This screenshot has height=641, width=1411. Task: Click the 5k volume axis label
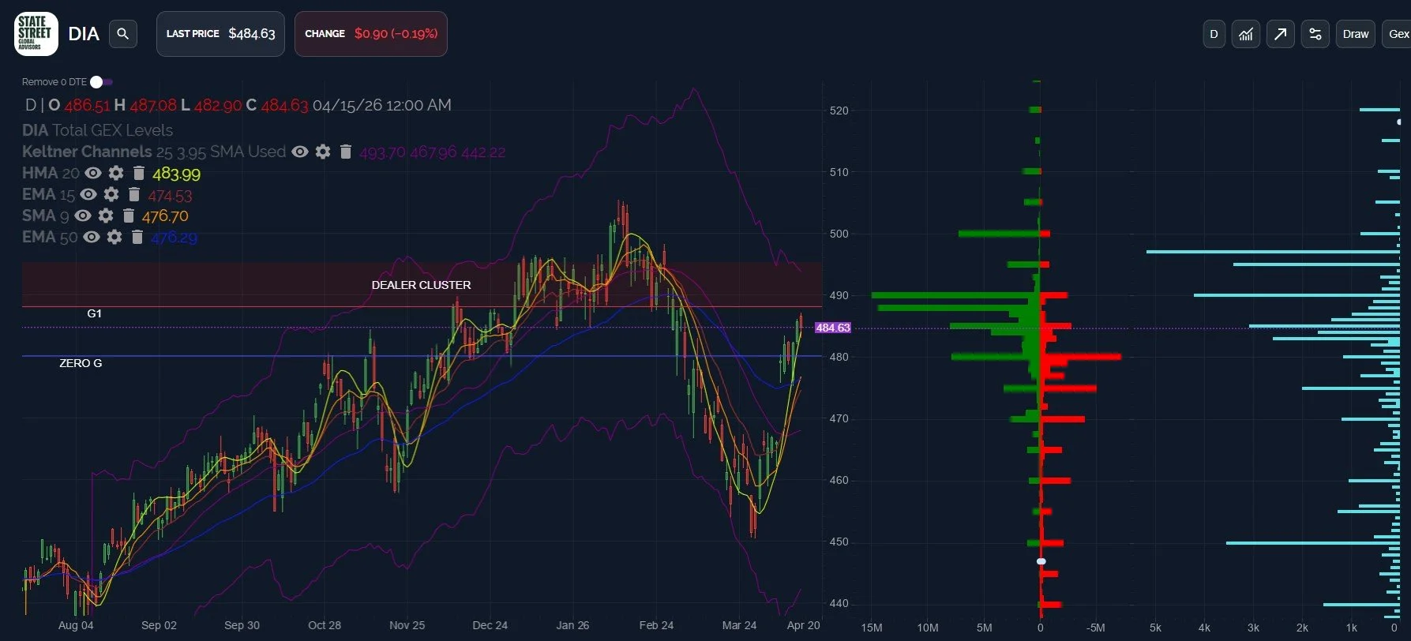tap(1155, 628)
